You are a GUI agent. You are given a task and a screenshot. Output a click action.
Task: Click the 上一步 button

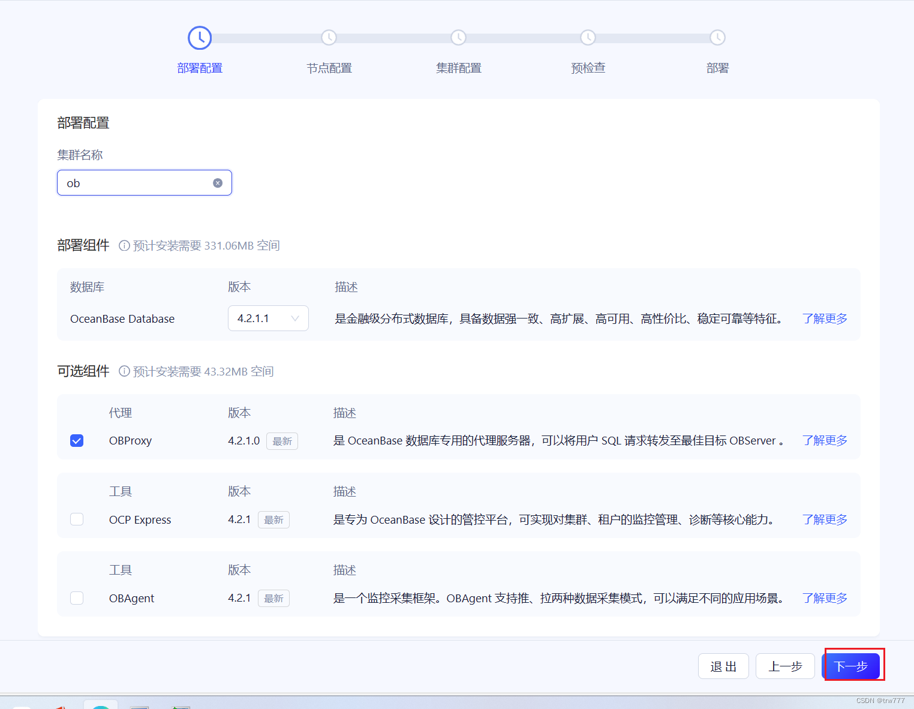coord(785,666)
